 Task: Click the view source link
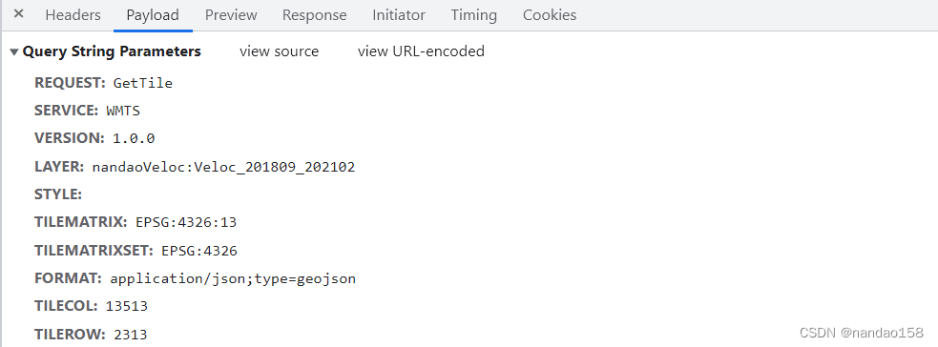tap(280, 51)
